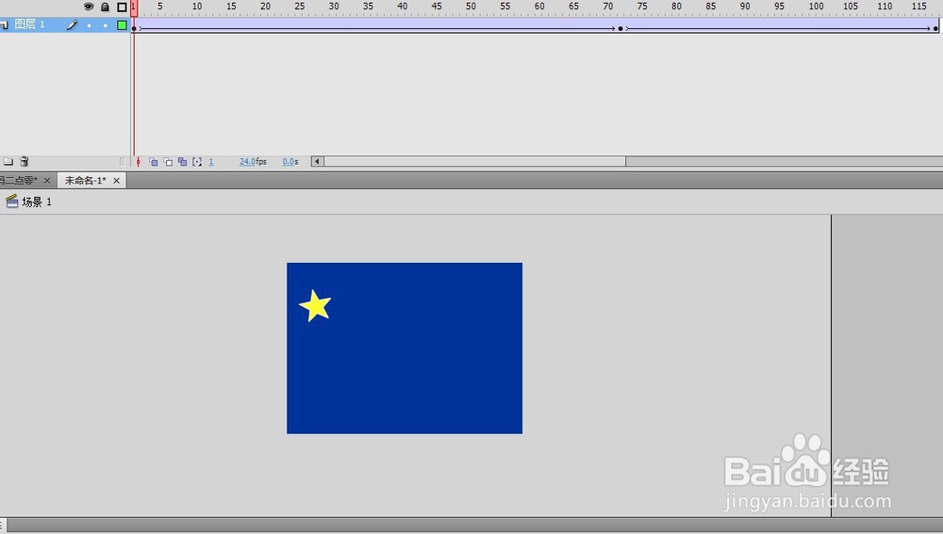943x534 pixels.
Task: Click frame 10 on timeline ruler
Action: (197, 6)
